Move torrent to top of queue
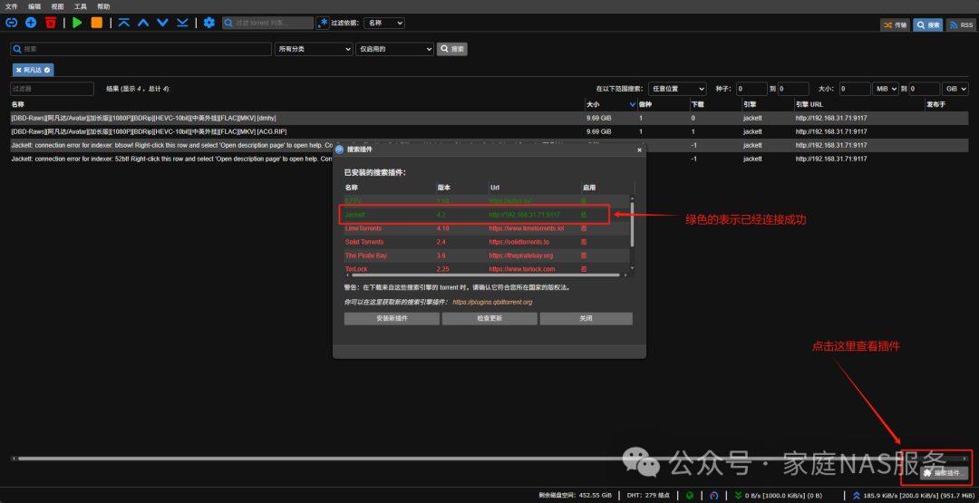The image size is (979, 503). pyautogui.click(x=123, y=23)
